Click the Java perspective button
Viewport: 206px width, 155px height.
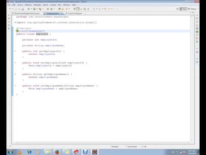click(183, 9)
